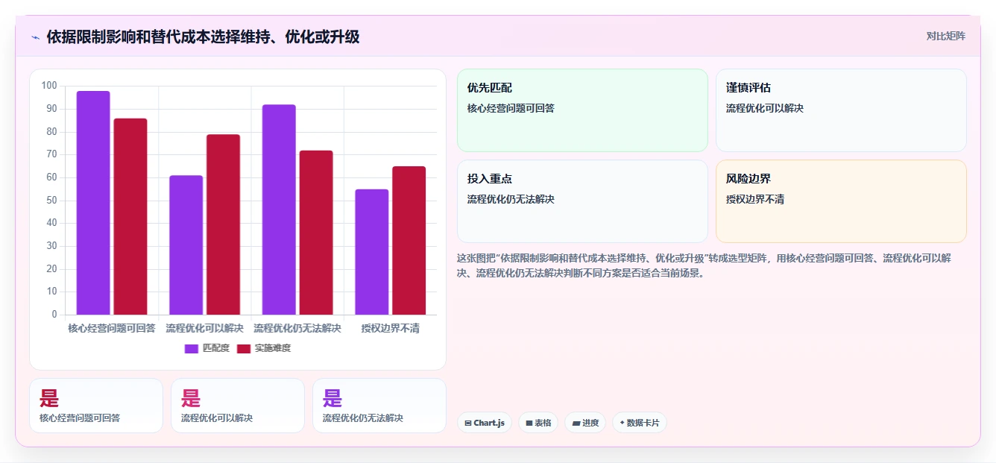996x463 pixels.
Task: Click the 对比矩阵 label in header
Action: [945, 36]
